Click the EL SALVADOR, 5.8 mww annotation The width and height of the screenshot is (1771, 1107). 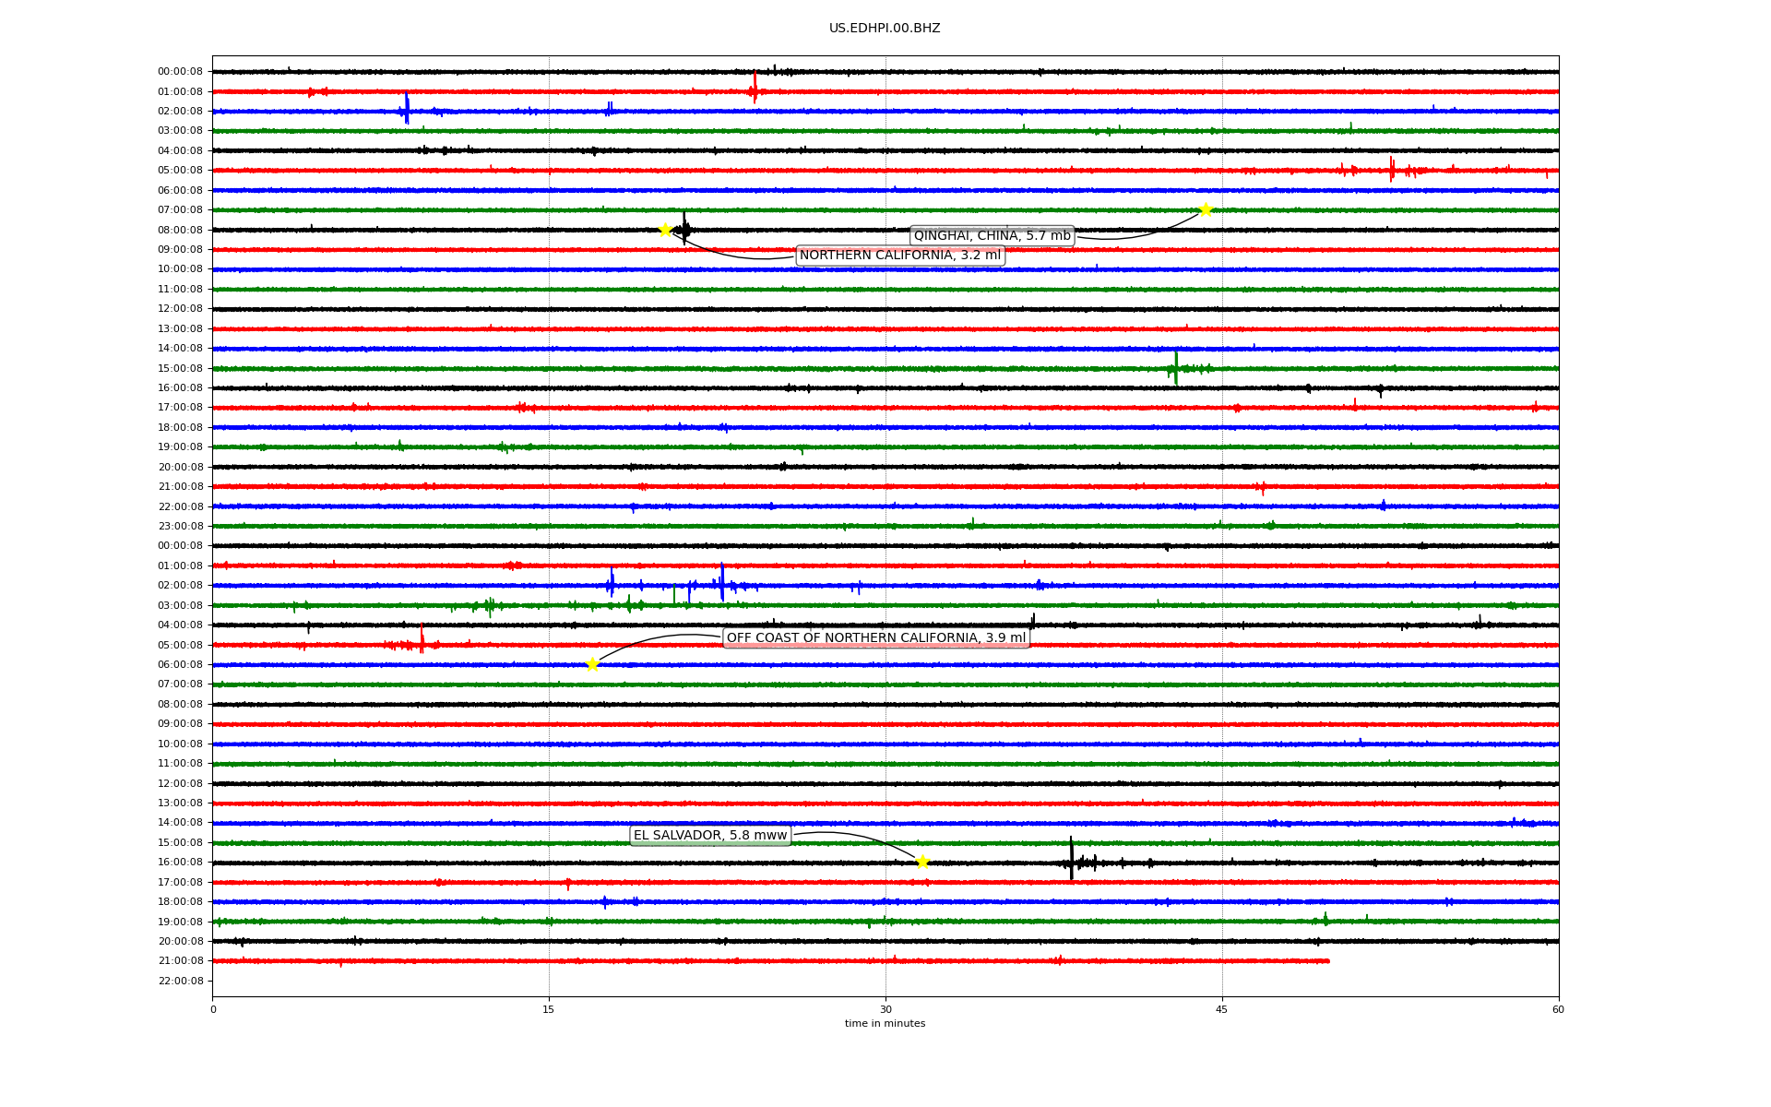click(710, 836)
